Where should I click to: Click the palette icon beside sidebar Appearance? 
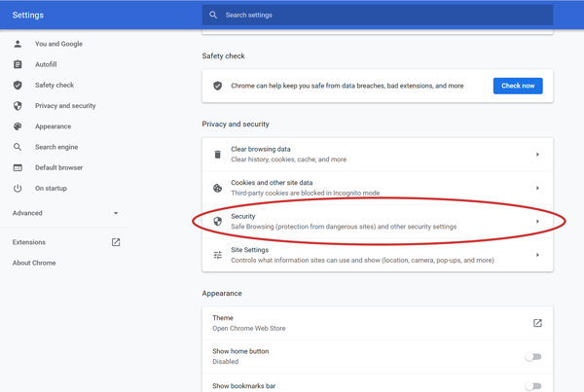pos(18,126)
